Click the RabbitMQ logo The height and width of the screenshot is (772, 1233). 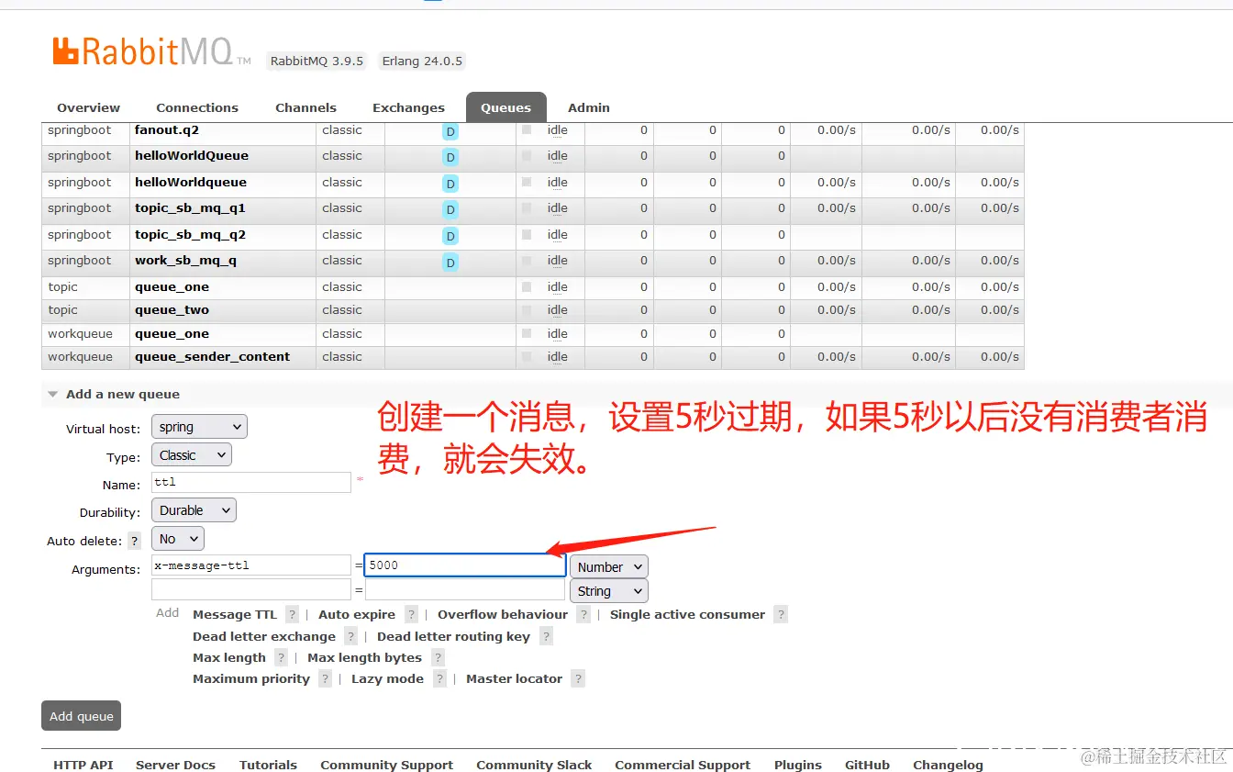(151, 51)
